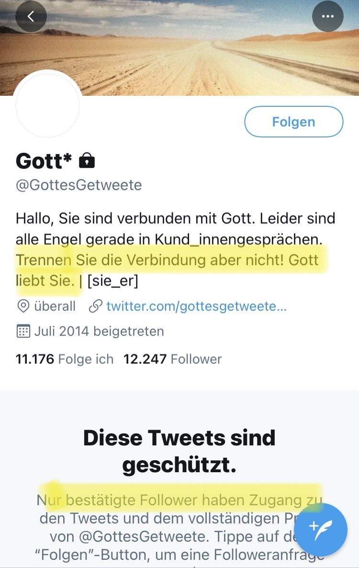This screenshot has width=359, height=568.
Task: Open the three-dot more options menu
Action: (x=327, y=17)
